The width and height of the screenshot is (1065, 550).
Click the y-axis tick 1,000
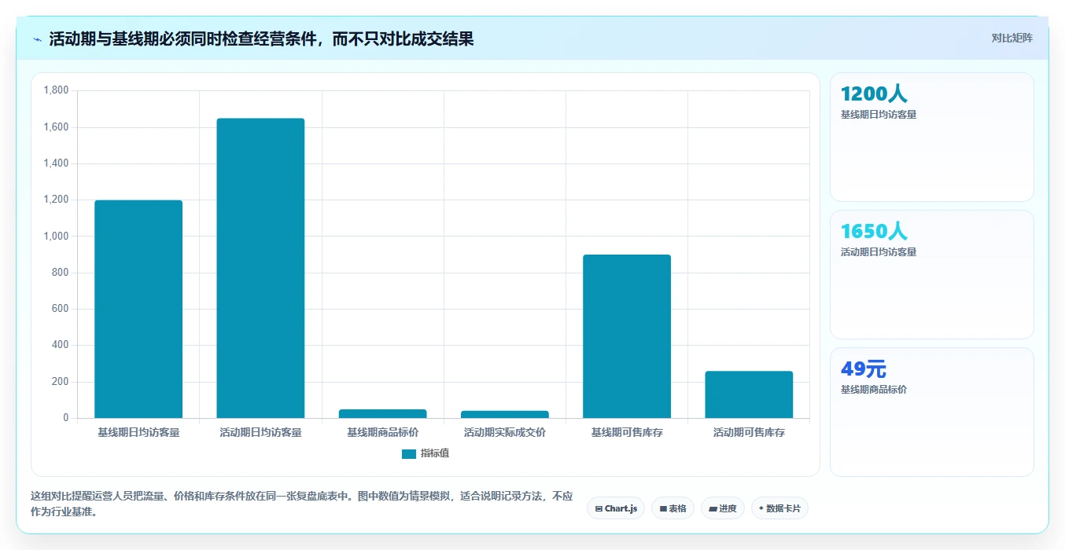[x=57, y=236]
